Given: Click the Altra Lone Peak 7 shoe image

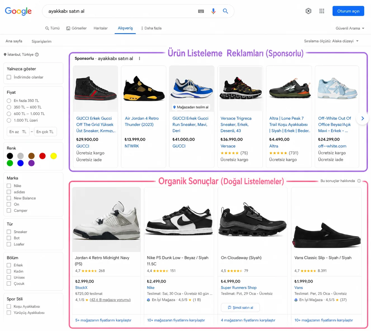Looking at the screenshot, I should click(x=290, y=88).
